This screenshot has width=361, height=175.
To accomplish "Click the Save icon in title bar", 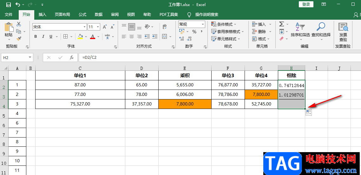I will point(9,4).
